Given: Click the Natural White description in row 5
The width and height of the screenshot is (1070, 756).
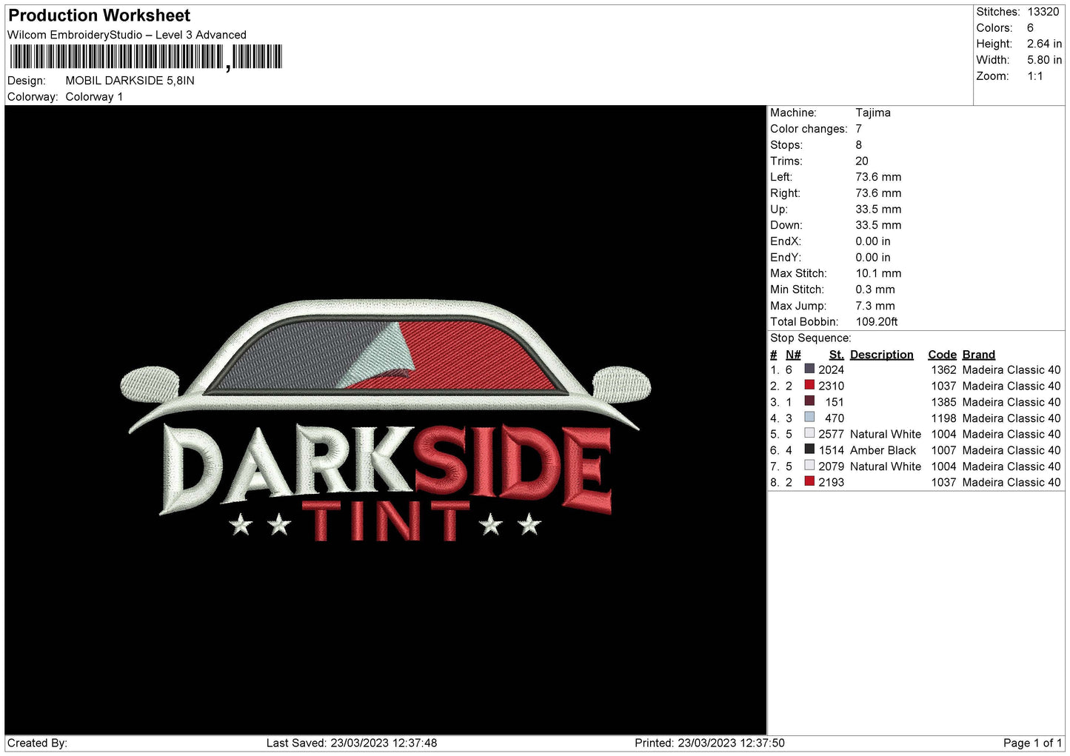Looking at the screenshot, I should pyautogui.click(x=886, y=434).
